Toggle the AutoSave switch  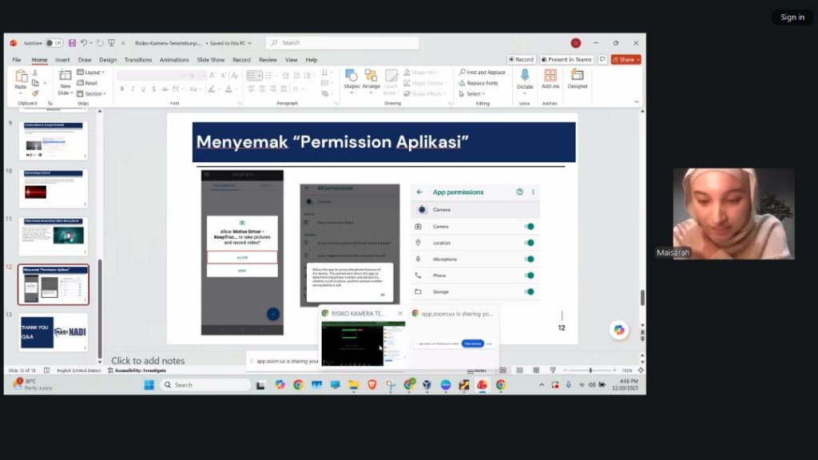(x=54, y=43)
